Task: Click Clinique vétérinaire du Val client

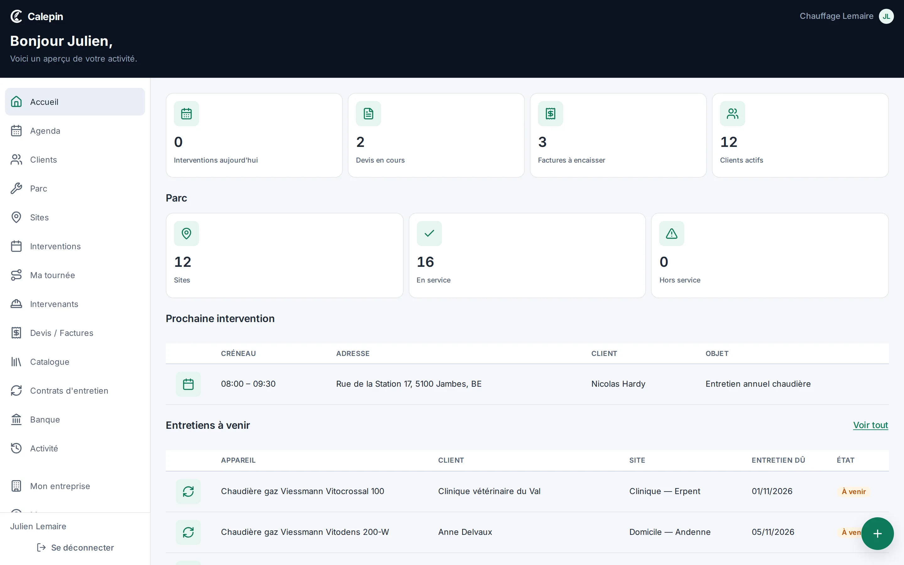Action: pyautogui.click(x=489, y=491)
